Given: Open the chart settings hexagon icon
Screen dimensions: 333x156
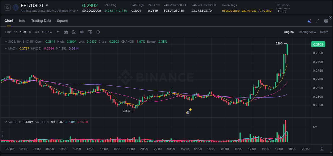Looking at the screenshot, I should point(98,32).
